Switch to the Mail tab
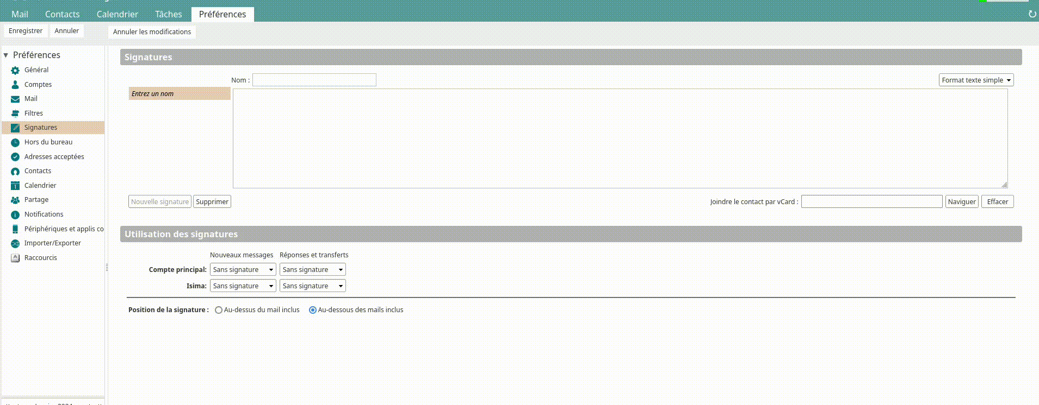 20,14
